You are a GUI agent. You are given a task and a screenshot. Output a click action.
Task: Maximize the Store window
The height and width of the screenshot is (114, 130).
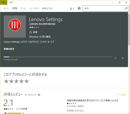[x=120, y=2]
